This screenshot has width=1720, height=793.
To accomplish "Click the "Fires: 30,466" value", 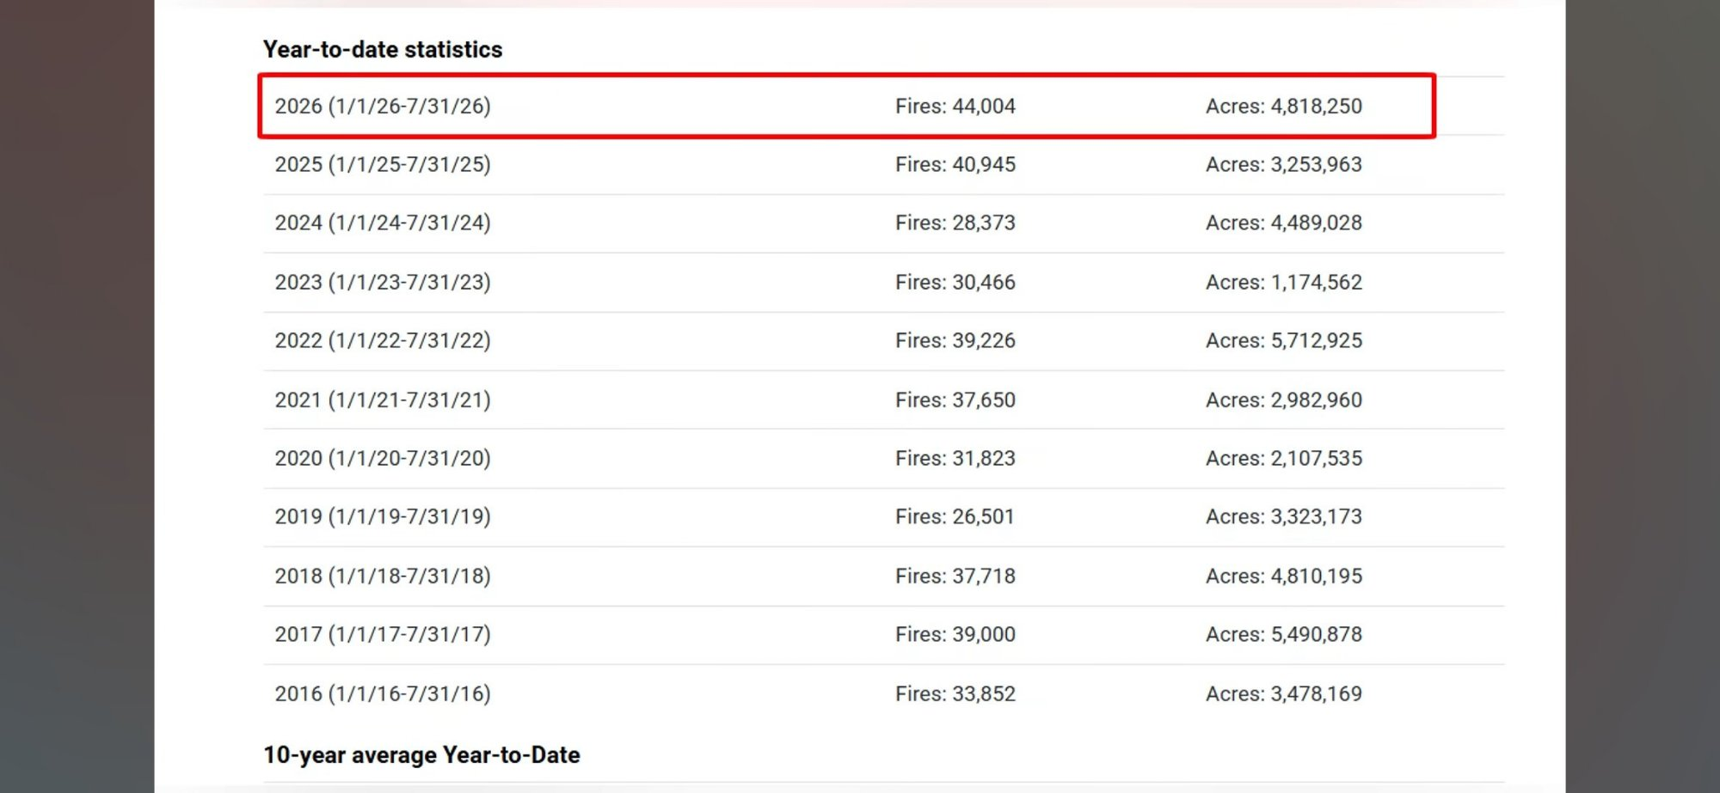I will coord(955,282).
